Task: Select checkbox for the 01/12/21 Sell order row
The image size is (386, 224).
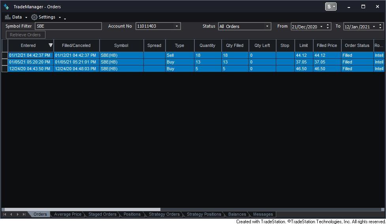Action: [x=5, y=56]
